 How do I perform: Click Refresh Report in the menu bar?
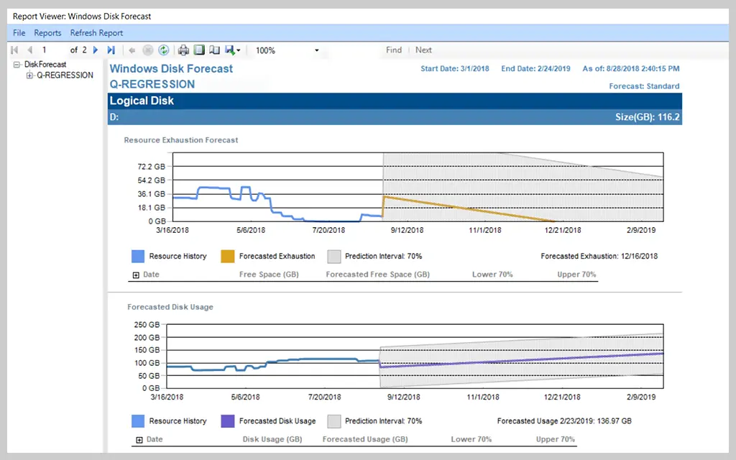pyautogui.click(x=96, y=32)
